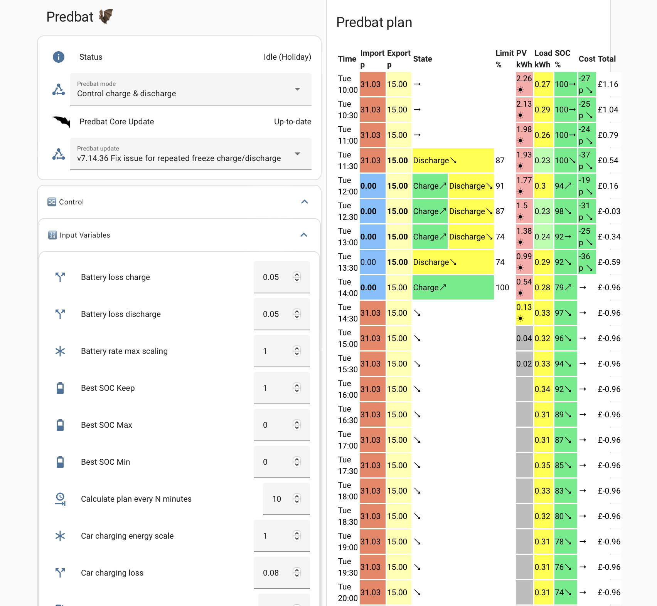657x606 pixels.
Task: Click the Calculate plan minutes value field
Action: click(x=286, y=499)
